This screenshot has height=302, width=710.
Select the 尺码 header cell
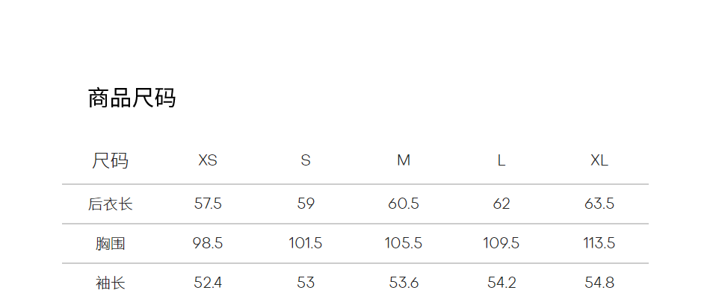[x=110, y=160]
